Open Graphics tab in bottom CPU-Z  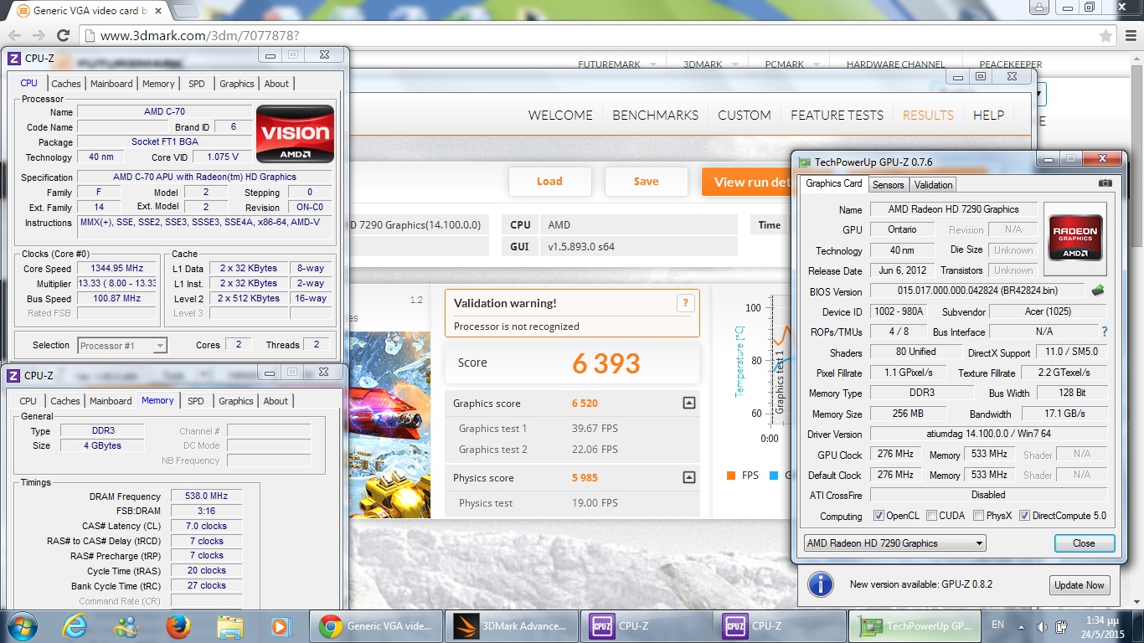[236, 401]
